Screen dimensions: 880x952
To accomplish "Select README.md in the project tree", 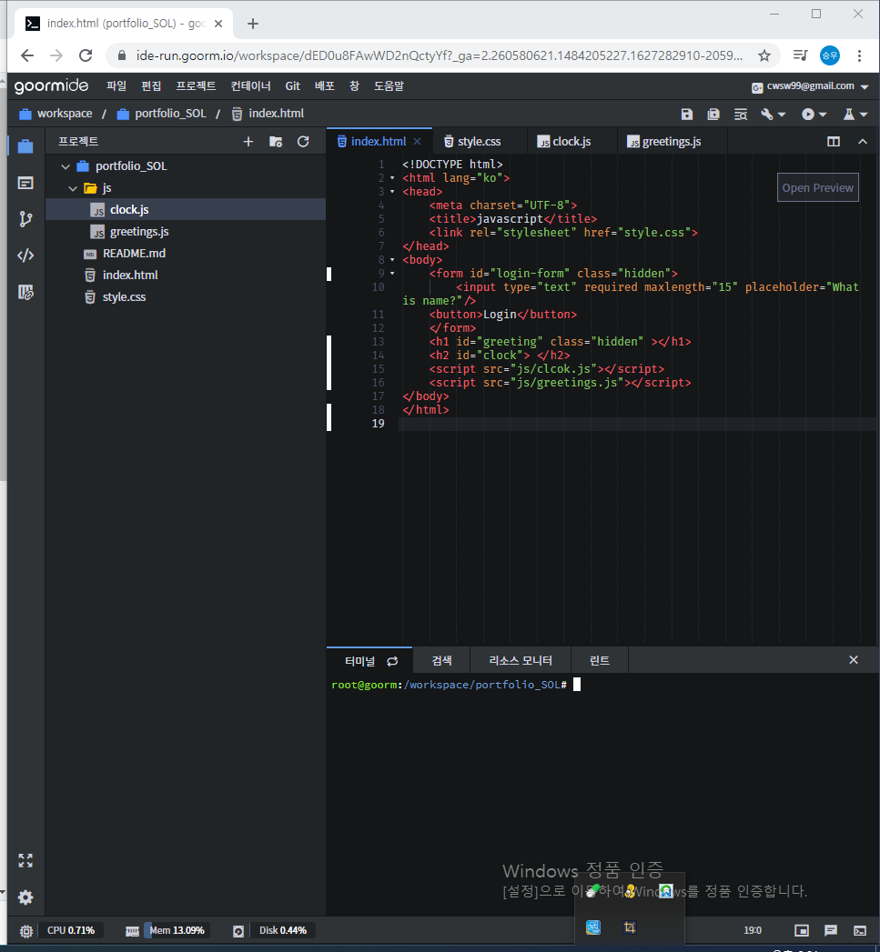I will pyautogui.click(x=186, y=253).
